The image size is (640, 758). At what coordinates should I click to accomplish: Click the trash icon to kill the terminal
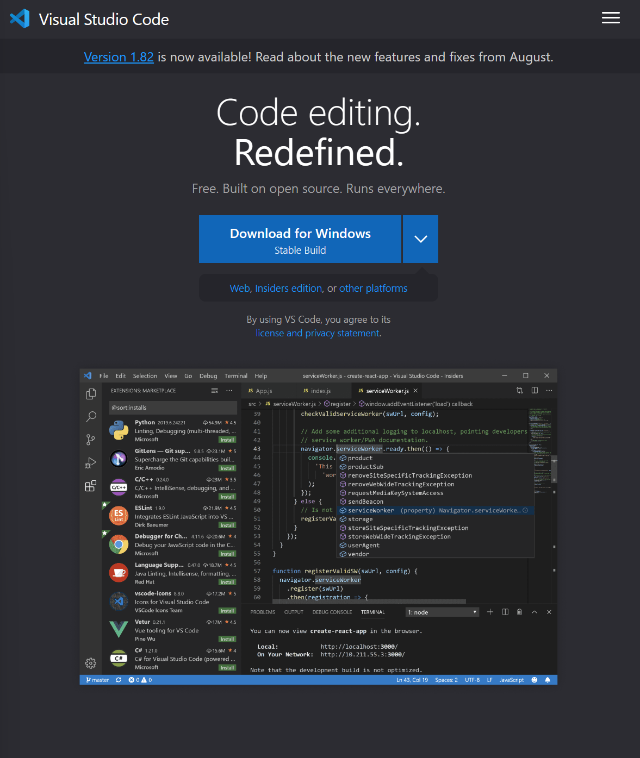(519, 612)
